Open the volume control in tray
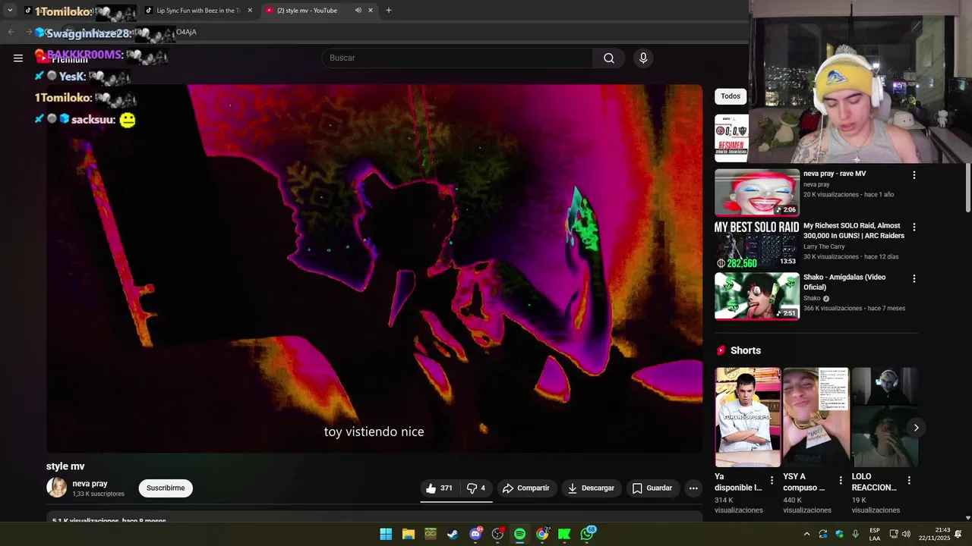 coord(906,534)
